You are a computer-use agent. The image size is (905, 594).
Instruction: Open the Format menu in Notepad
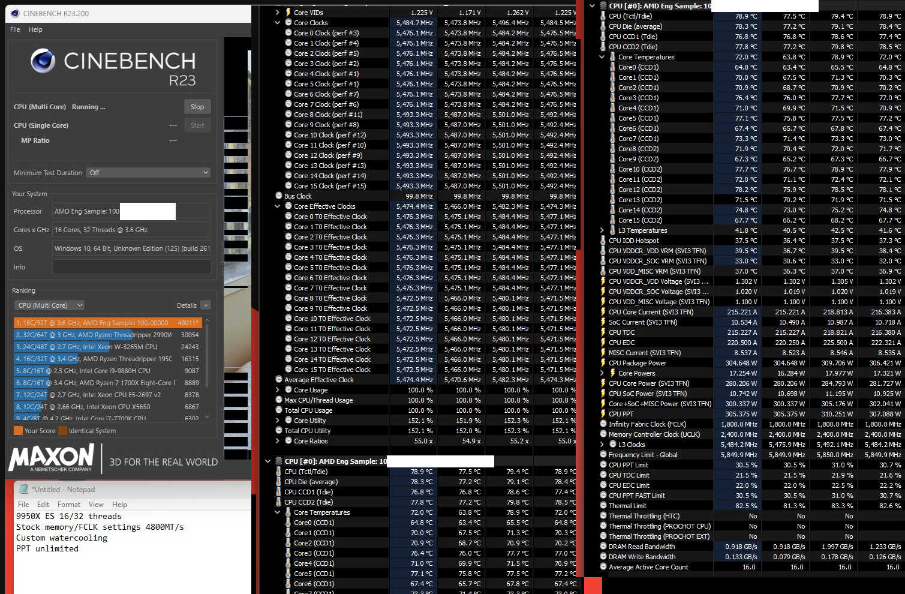pyautogui.click(x=69, y=505)
